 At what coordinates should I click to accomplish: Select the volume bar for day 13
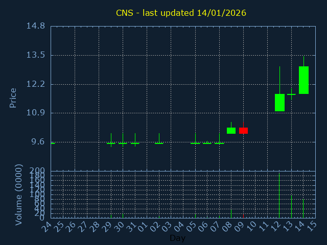[x=291, y=207]
